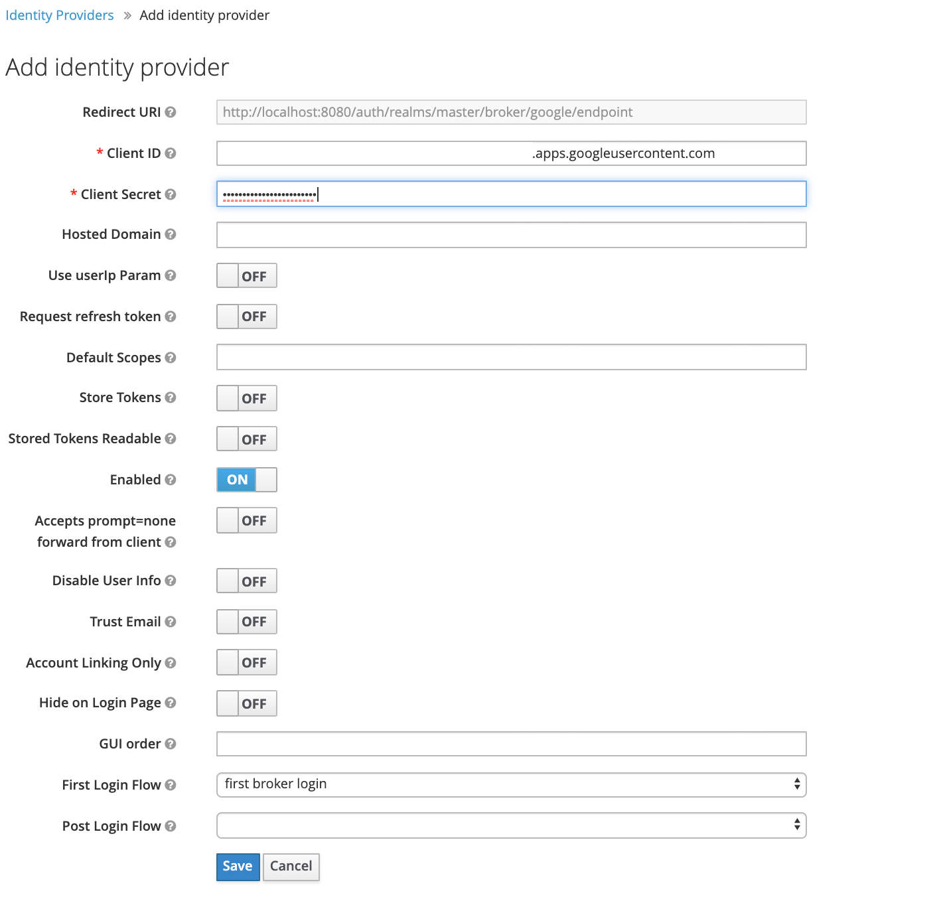The height and width of the screenshot is (917, 941).
Task: Toggle Request refresh token on
Action: (x=246, y=317)
